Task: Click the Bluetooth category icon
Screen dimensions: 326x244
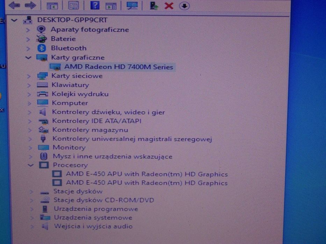Action: pos(42,48)
